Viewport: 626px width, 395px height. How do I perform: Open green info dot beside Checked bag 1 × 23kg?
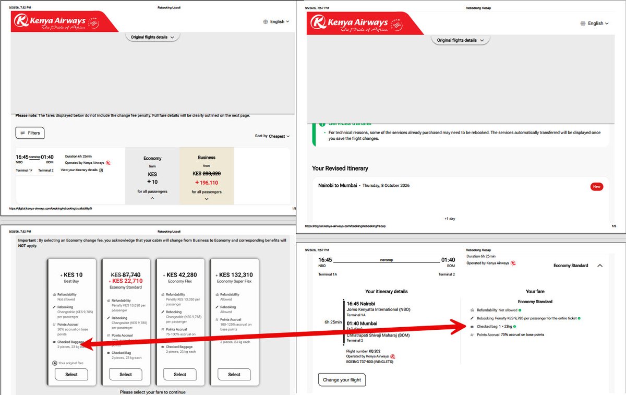coord(514,326)
